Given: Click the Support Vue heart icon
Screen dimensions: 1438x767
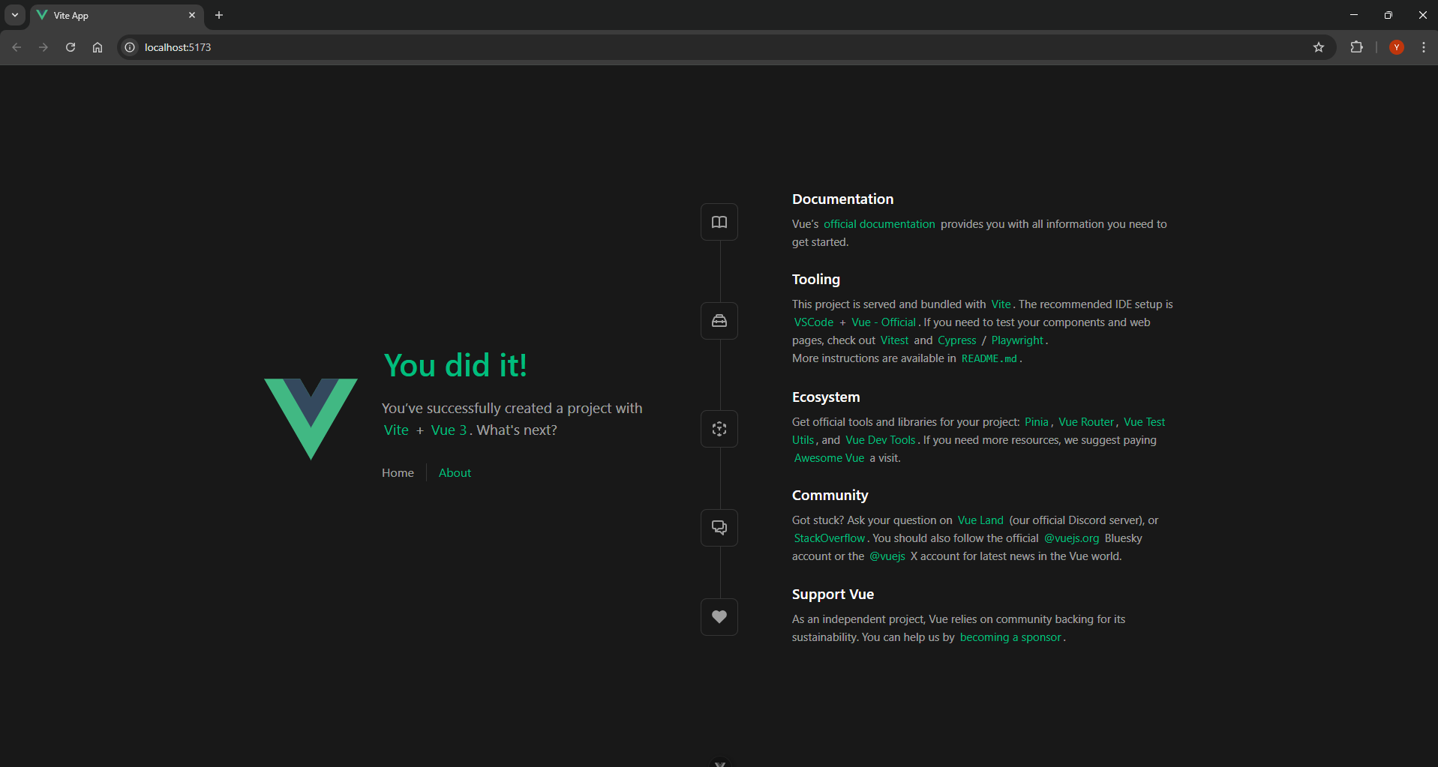Looking at the screenshot, I should tap(719, 617).
